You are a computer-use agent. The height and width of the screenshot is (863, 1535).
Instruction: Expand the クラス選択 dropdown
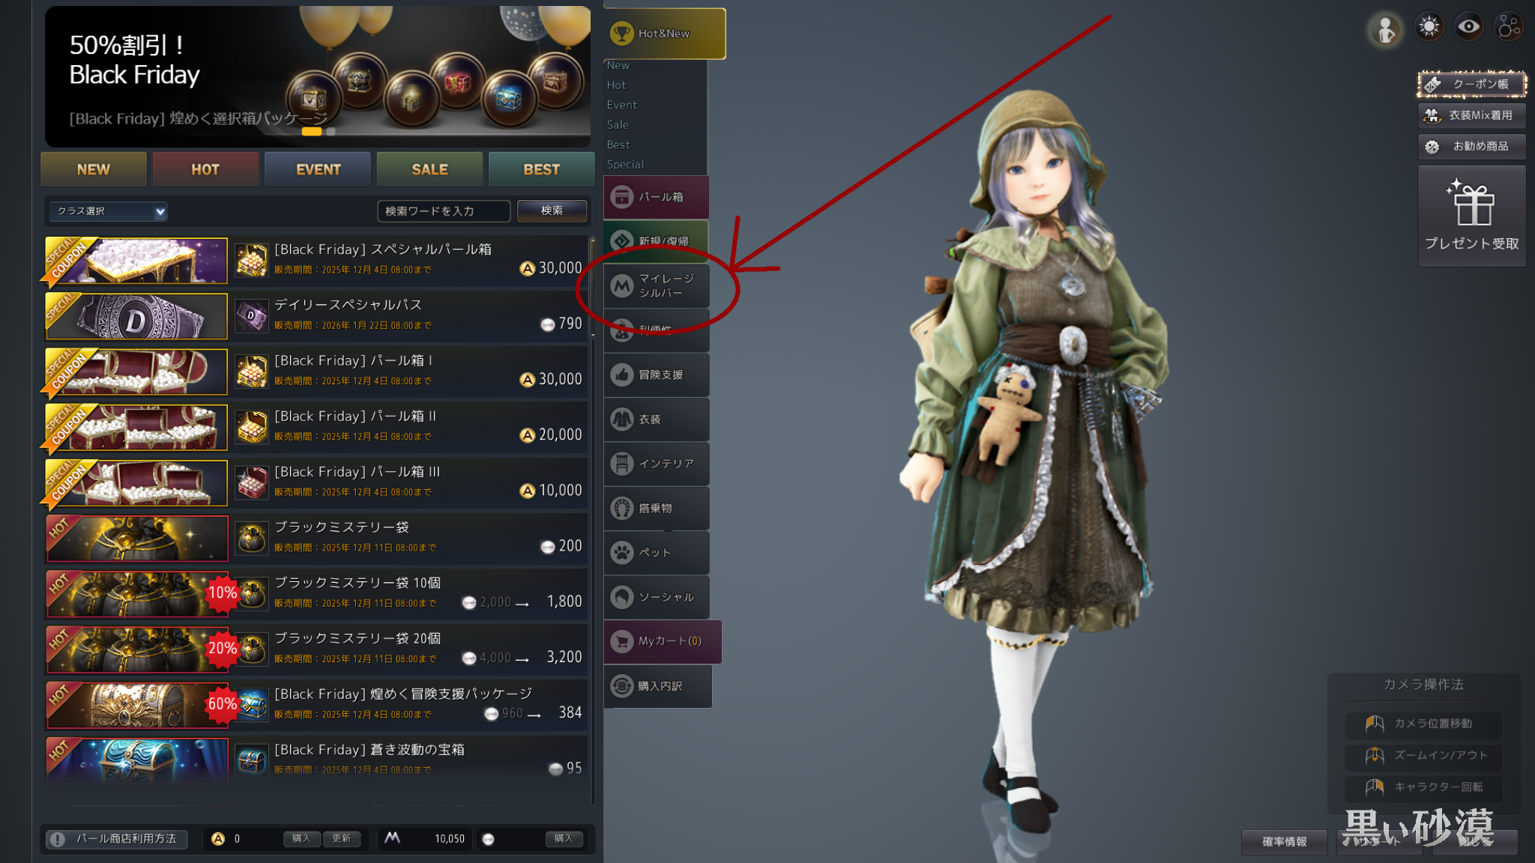(108, 211)
